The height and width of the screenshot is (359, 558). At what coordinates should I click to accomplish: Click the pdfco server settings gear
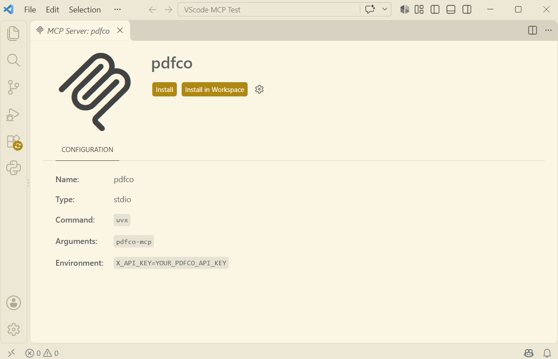[260, 89]
